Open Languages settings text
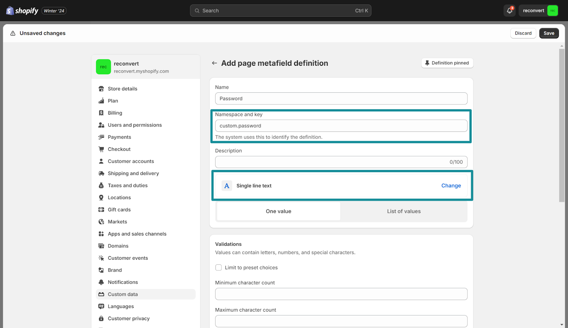 point(121,306)
